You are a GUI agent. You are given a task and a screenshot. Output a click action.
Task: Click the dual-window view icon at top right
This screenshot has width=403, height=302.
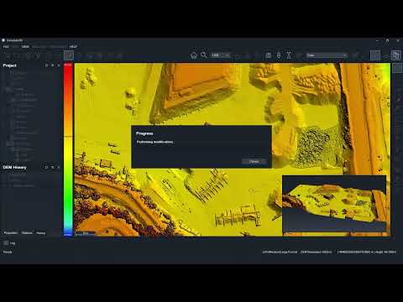pyautogui.click(x=395, y=55)
